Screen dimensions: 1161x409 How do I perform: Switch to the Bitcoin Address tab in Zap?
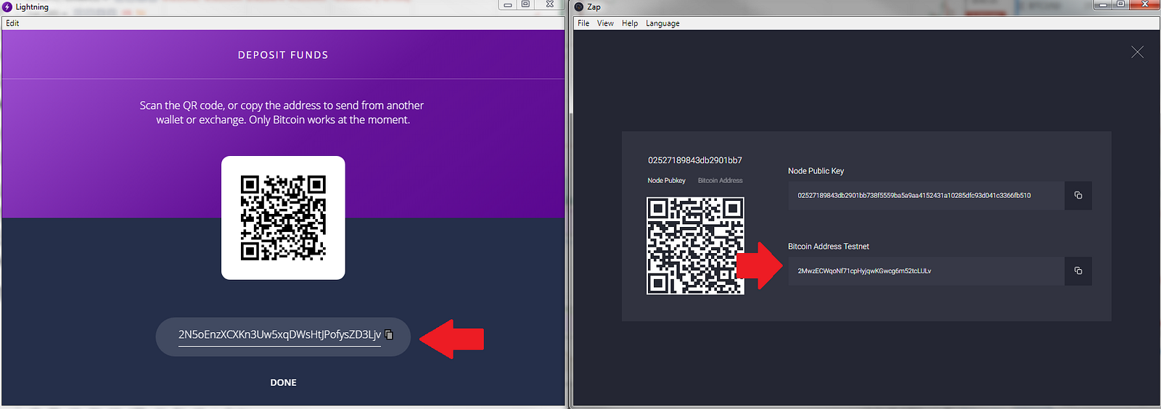coord(720,181)
